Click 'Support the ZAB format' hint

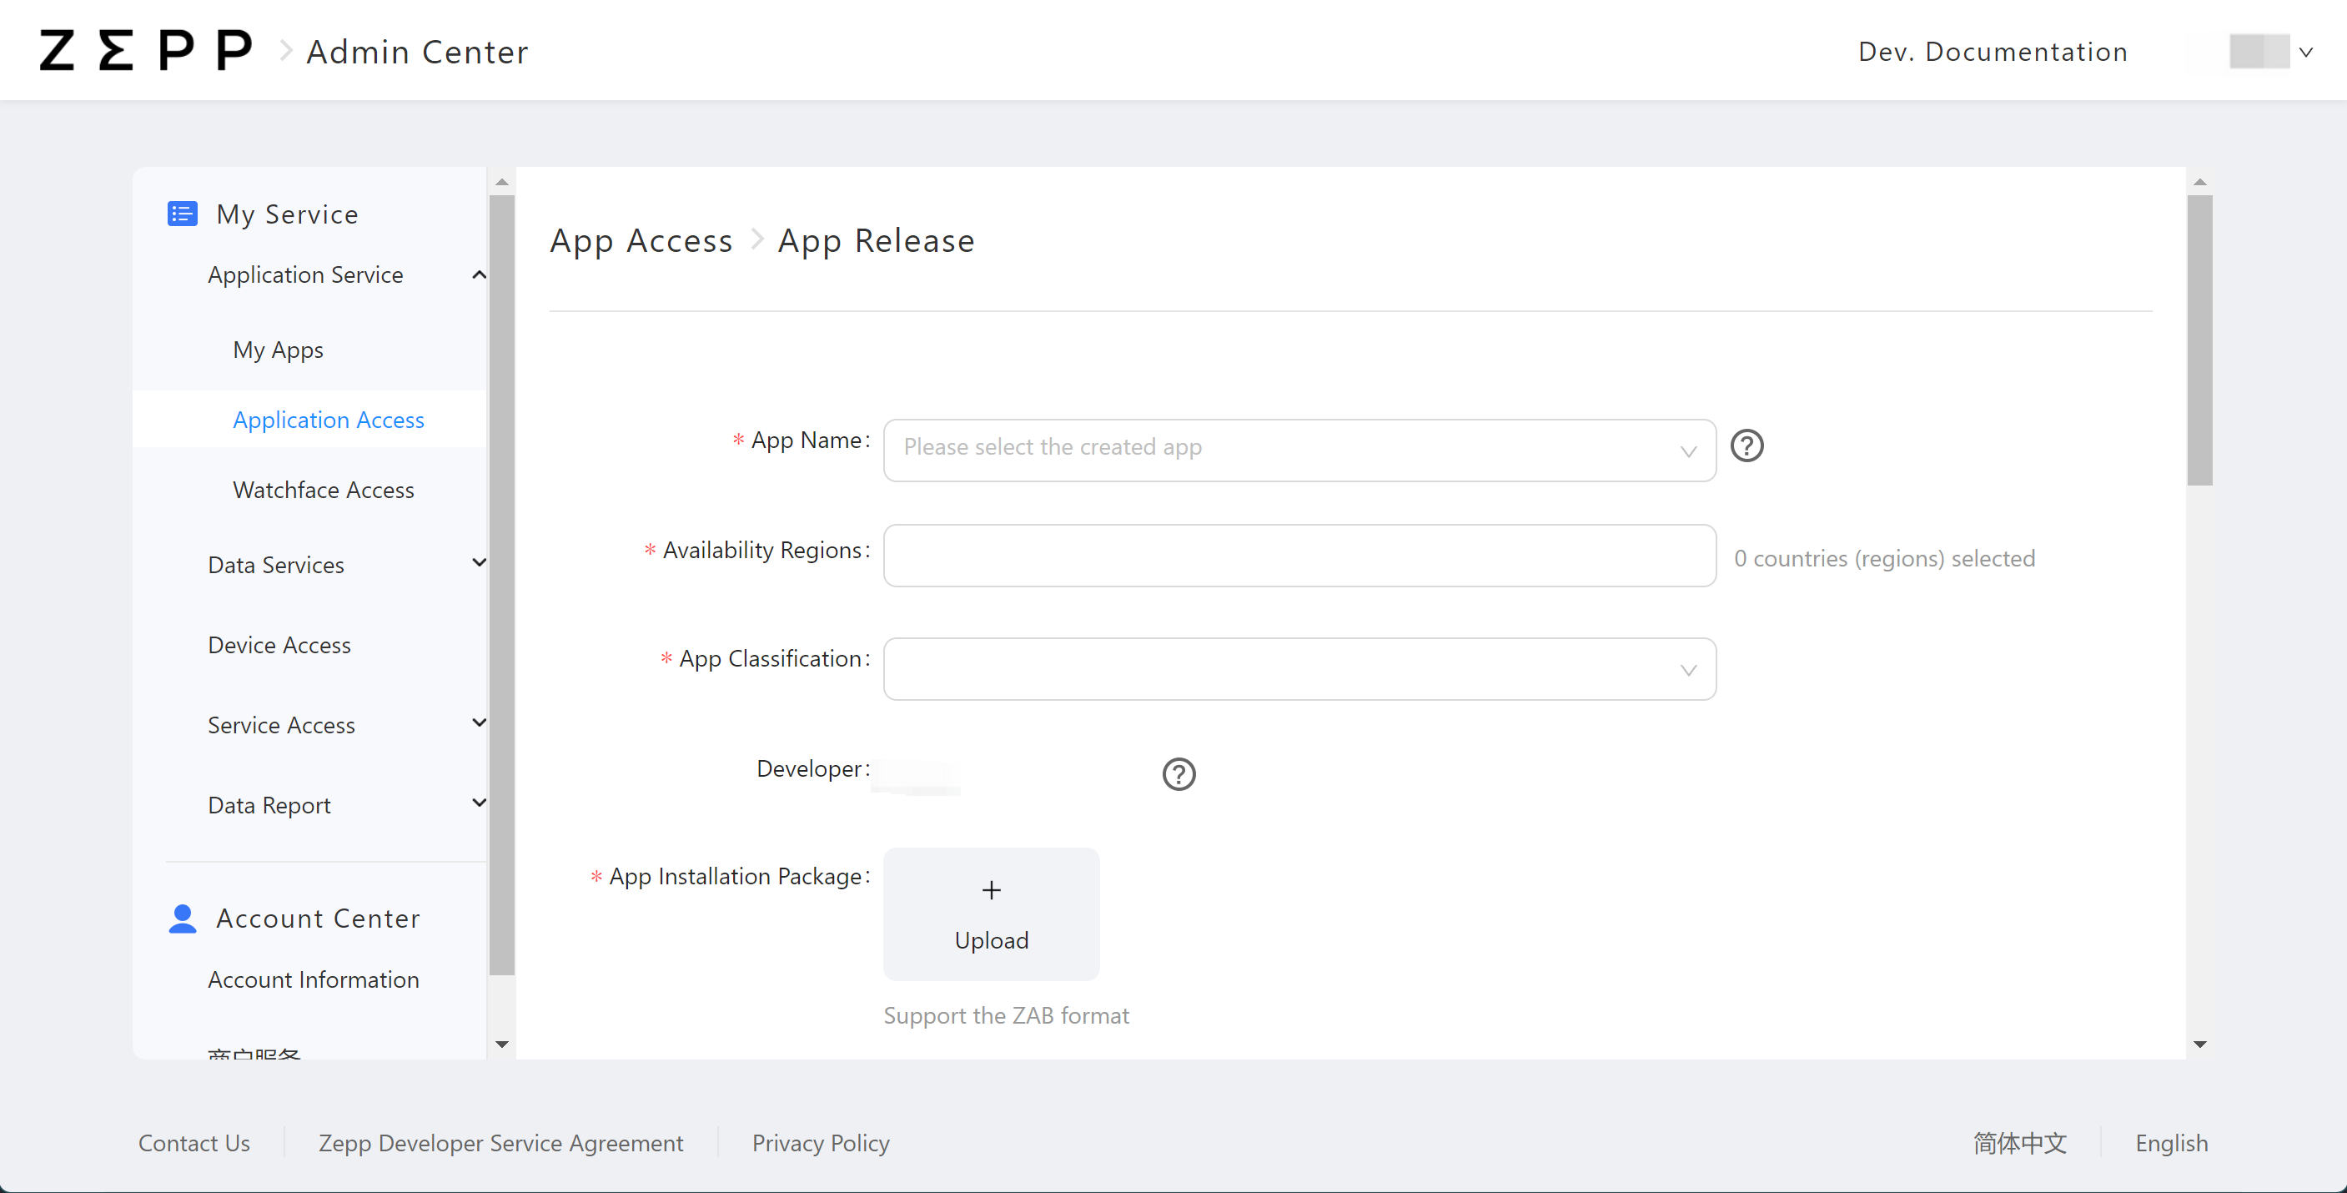pyautogui.click(x=1006, y=1015)
